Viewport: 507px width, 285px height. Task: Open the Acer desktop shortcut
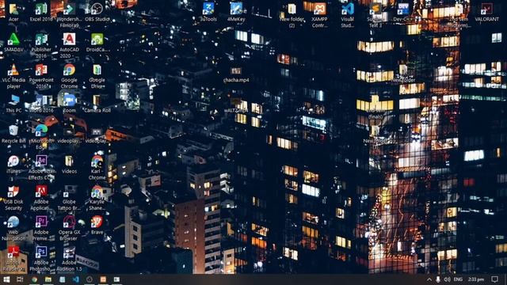point(13,13)
